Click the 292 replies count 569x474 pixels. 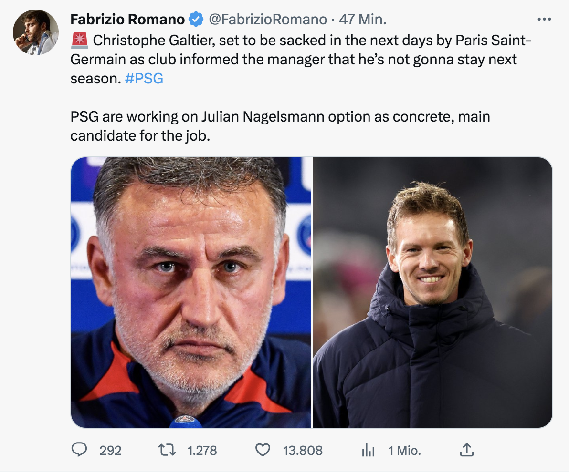(110, 450)
